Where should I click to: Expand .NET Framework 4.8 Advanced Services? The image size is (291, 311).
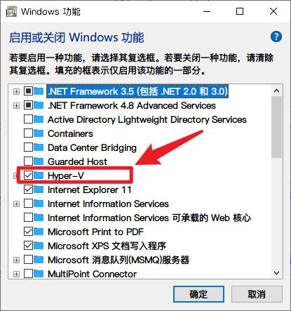pyautogui.click(x=16, y=105)
